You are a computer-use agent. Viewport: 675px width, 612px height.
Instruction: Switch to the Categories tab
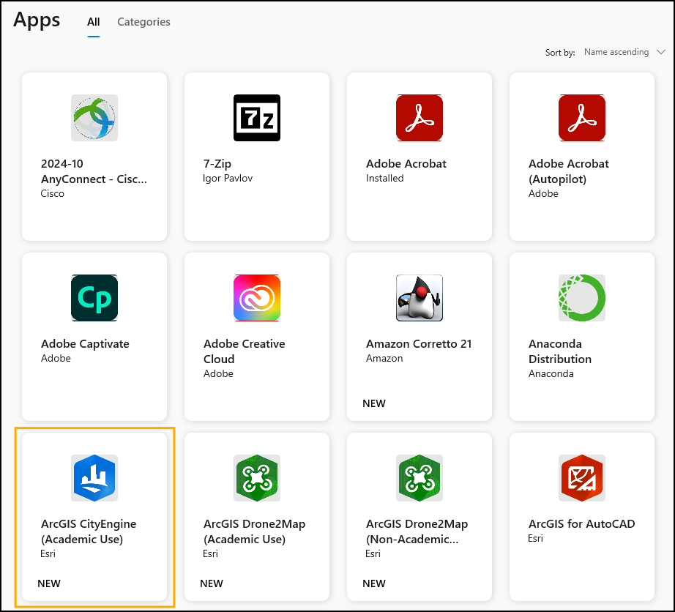(x=143, y=22)
